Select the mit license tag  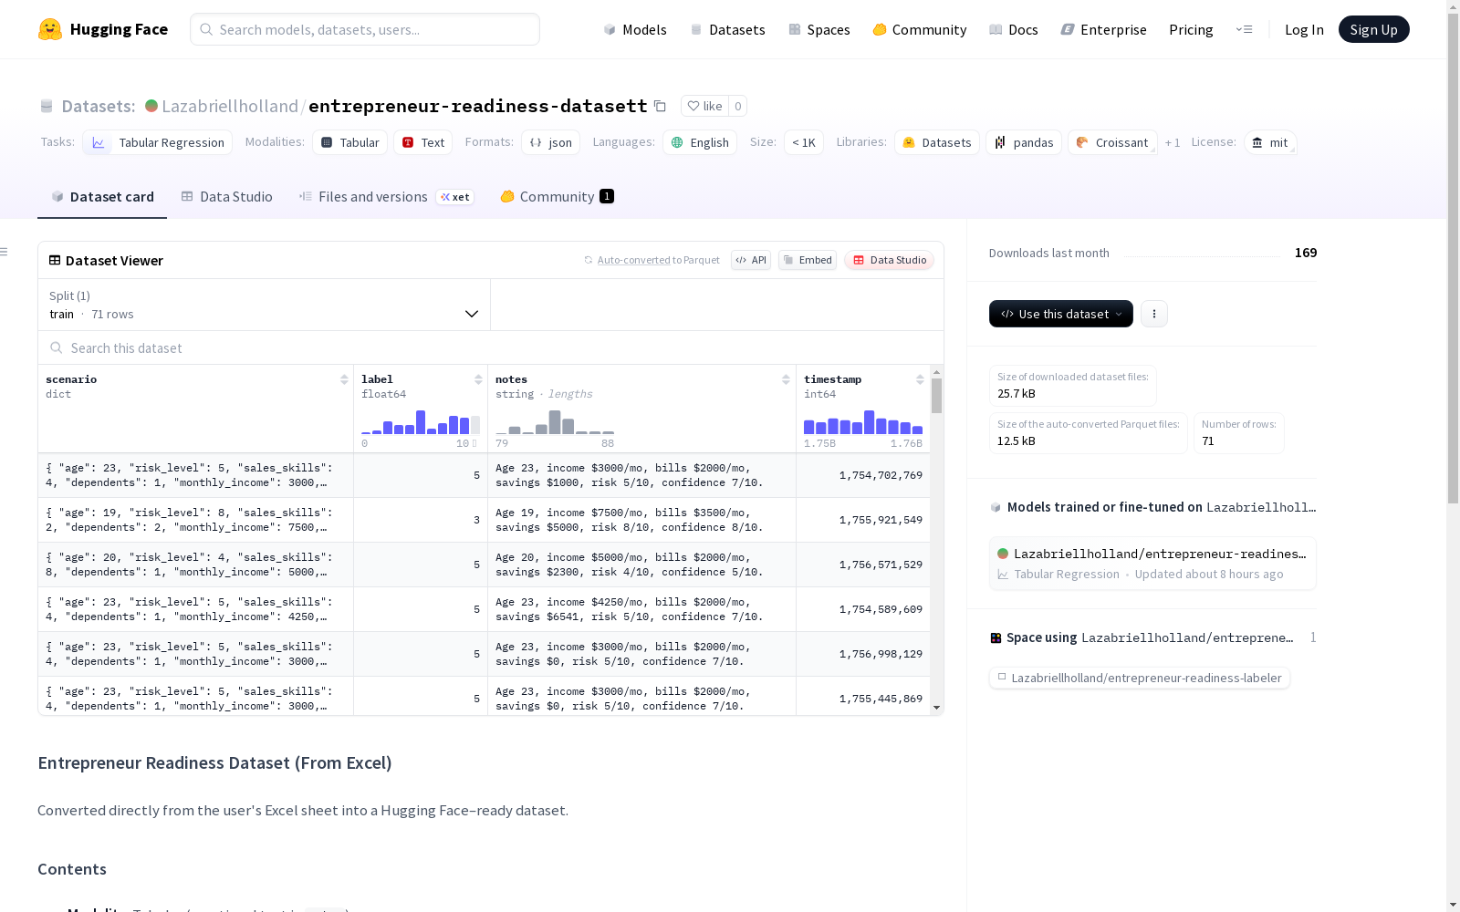coord(1270,142)
